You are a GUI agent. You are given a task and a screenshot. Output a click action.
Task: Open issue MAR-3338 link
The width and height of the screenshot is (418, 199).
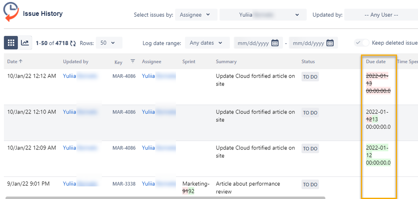(124, 184)
